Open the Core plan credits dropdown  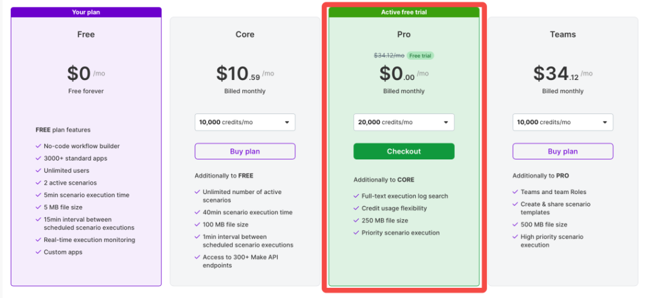pos(245,122)
